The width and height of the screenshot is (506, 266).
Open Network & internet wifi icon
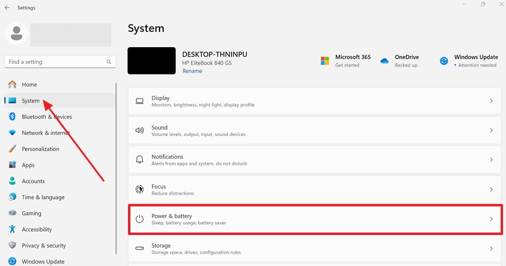pos(13,132)
